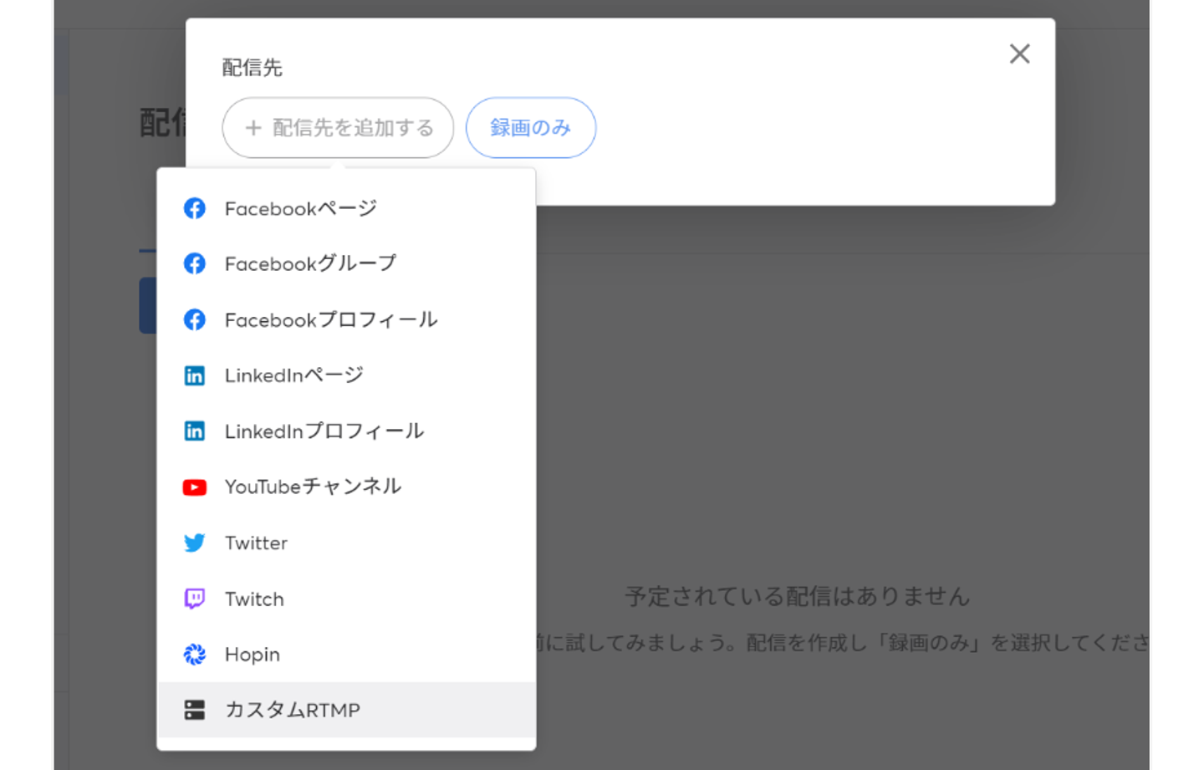The image size is (1204, 770).
Task: Close the 配信先 dialog
Action: (1019, 54)
